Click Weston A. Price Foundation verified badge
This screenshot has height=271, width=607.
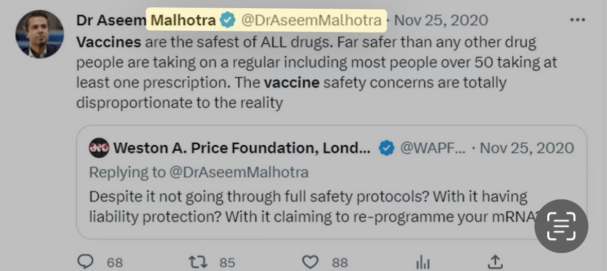click(x=387, y=148)
